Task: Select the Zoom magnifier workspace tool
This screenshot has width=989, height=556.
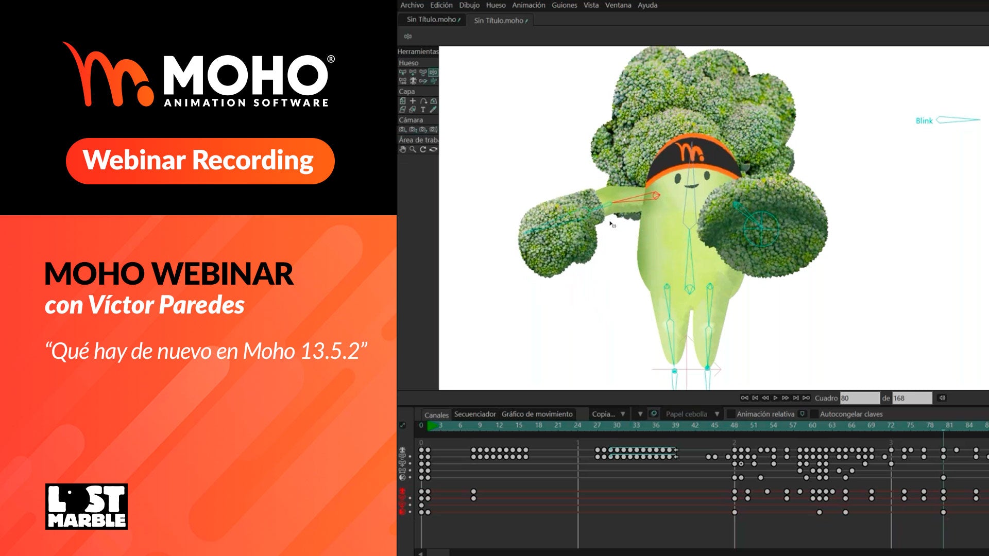Action: point(413,149)
